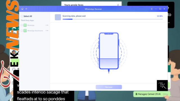Tick the Select All checkbox
This screenshot has height=101, width=180.
(x=22, y=16)
